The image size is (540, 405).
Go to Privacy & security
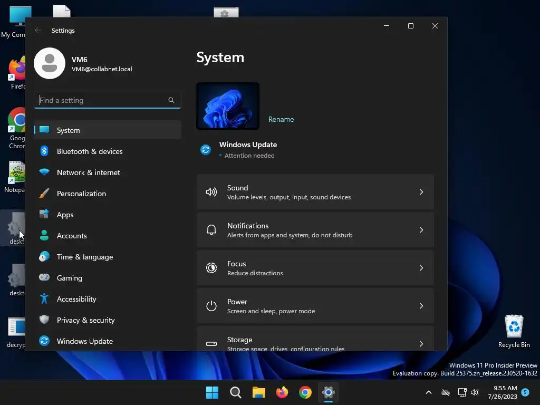tap(108, 320)
